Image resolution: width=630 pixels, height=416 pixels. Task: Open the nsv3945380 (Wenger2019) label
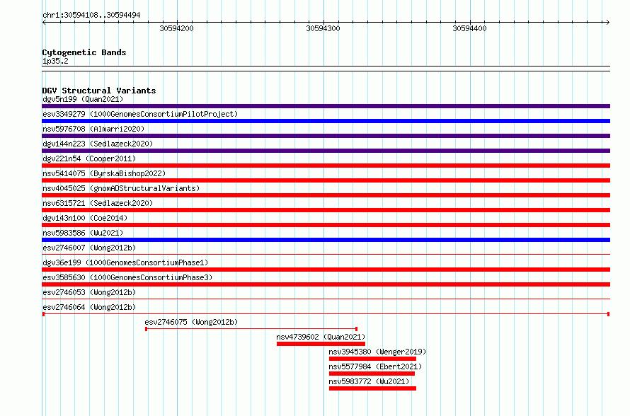click(x=377, y=352)
